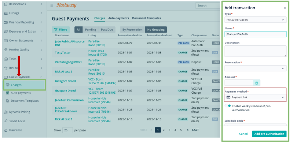Open the Auto-payments tab

tap(119, 18)
